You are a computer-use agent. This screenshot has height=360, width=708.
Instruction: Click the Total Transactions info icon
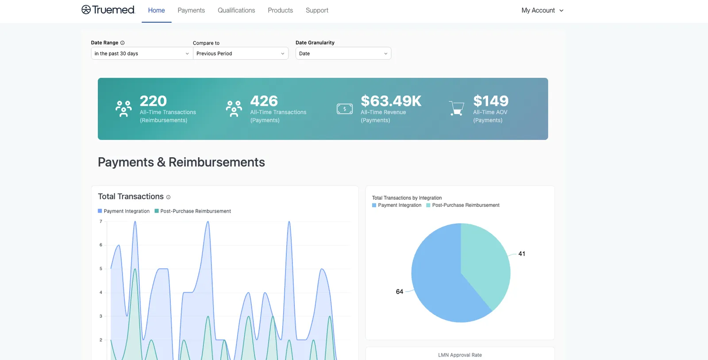(168, 197)
